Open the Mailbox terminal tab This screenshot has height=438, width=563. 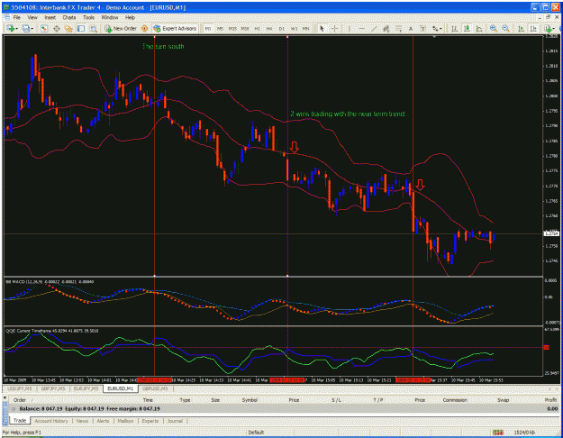125,421
